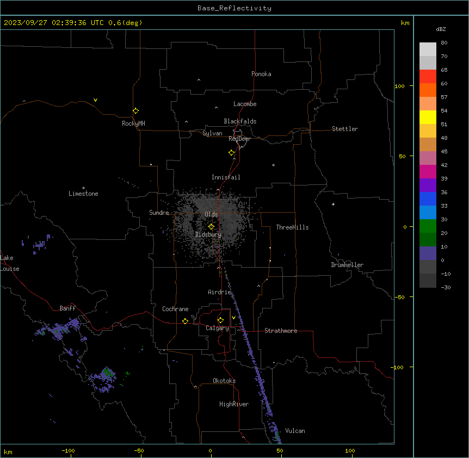Click the yellow diamond marker below RedDeer
This screenshot has width=469, height=458.
point(231,152)
